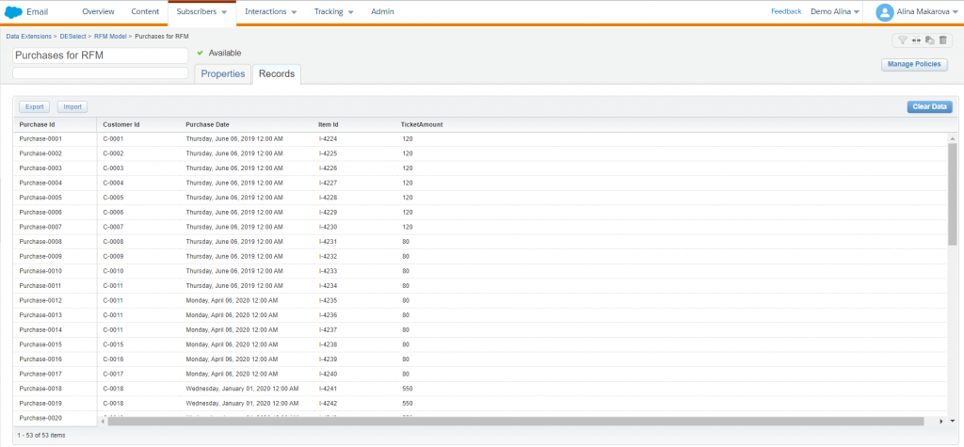Go to the Admin menu item
This screenshot has height=447, width=964.
coord(382,12)
